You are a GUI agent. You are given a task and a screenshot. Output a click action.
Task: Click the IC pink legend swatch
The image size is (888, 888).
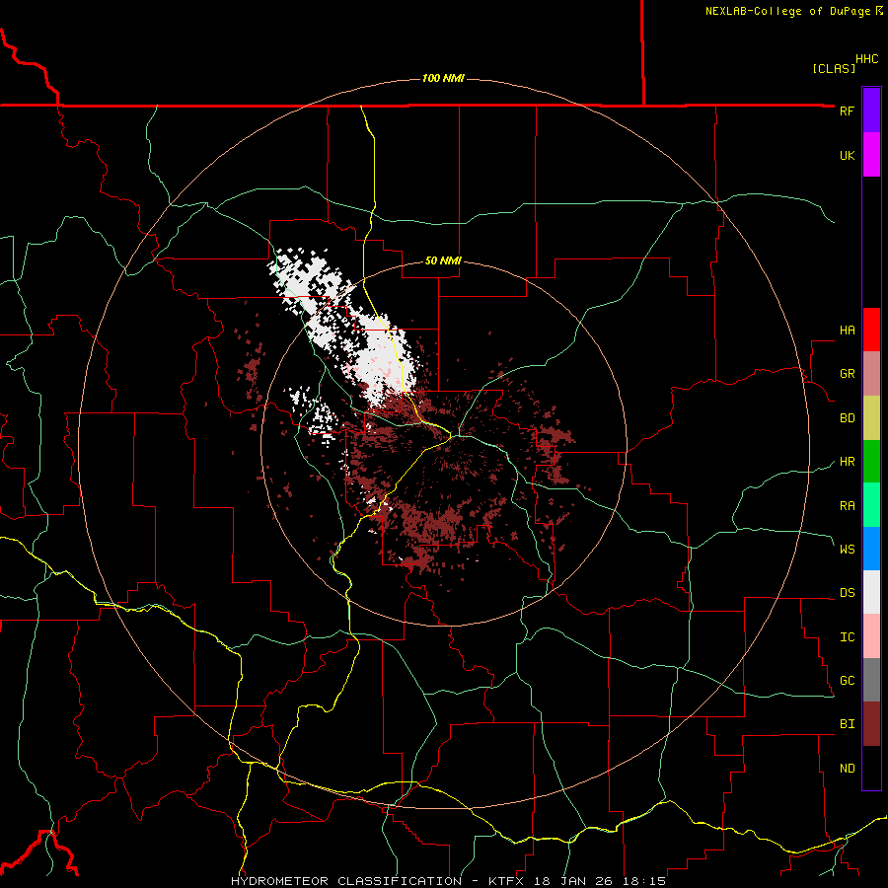[x=871, y=636]
